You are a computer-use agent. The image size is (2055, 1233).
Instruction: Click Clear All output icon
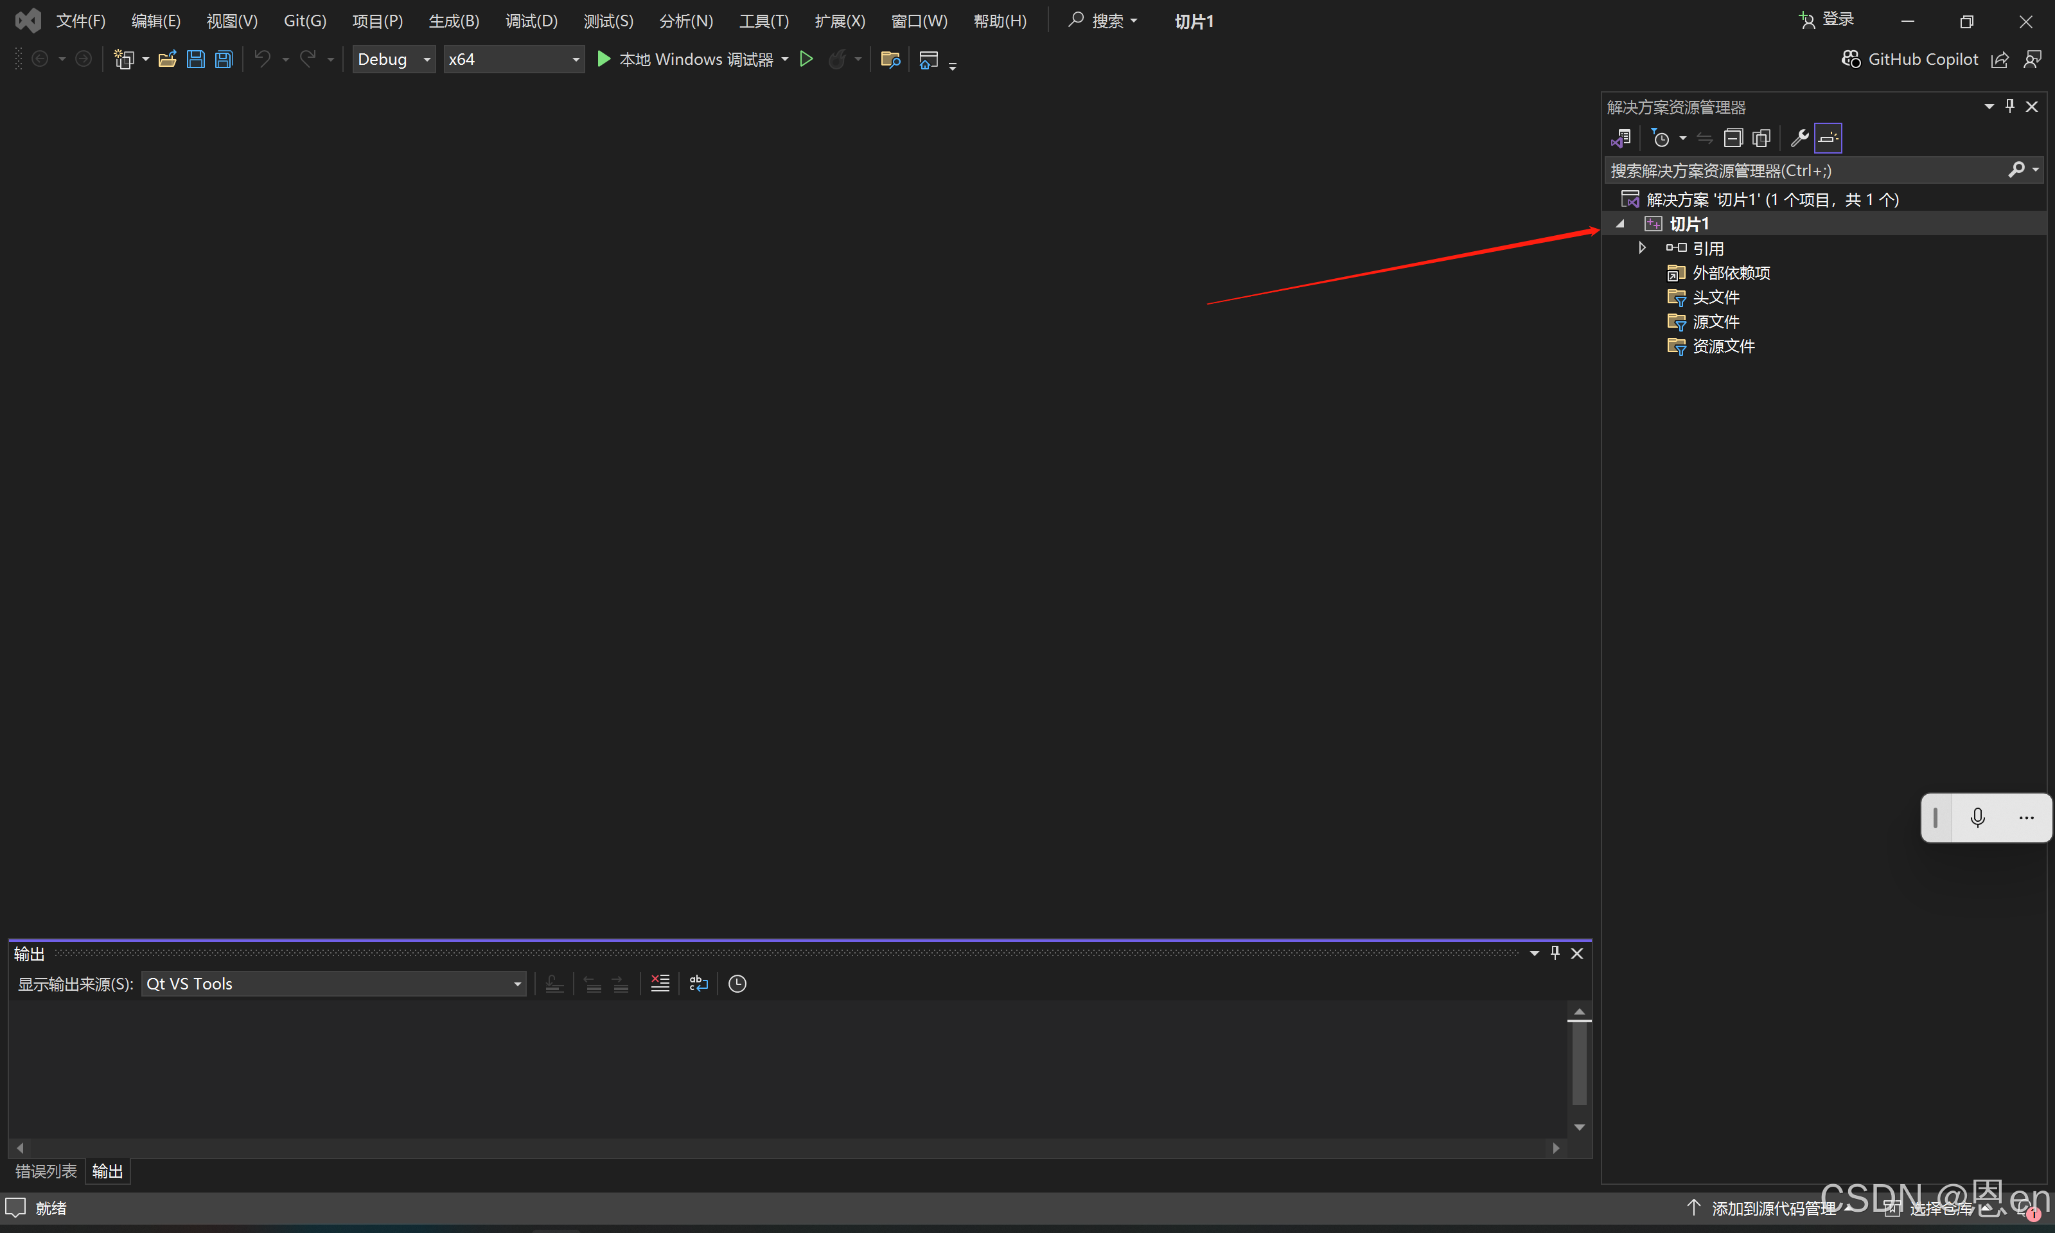tap(660, 984)
